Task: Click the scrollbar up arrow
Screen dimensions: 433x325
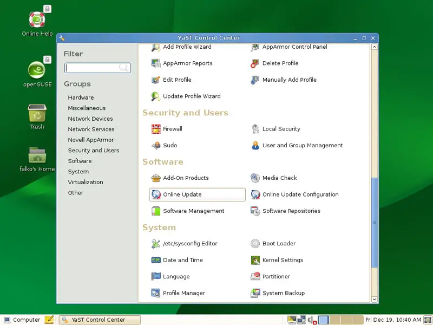Action: click(x=374, y=47)
